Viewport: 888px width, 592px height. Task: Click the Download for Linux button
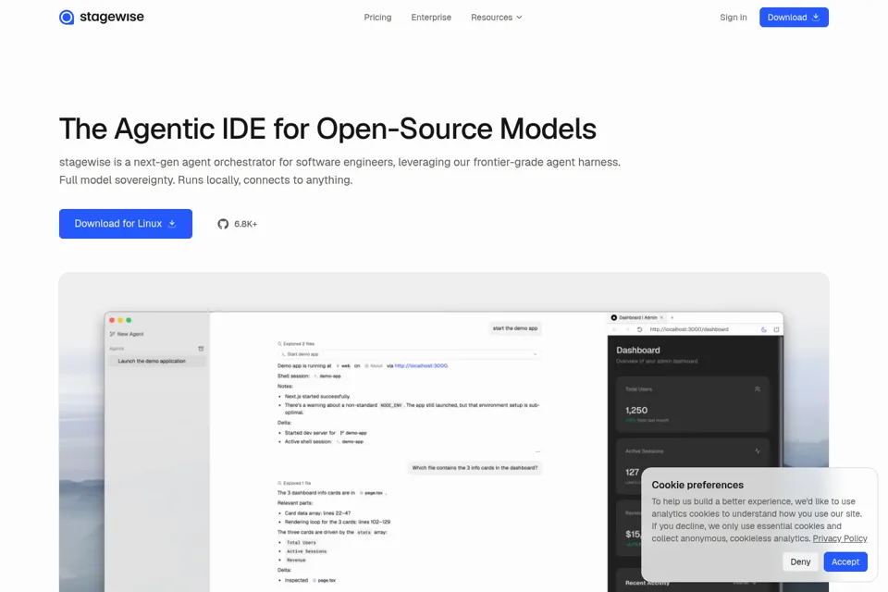[126, 224]
